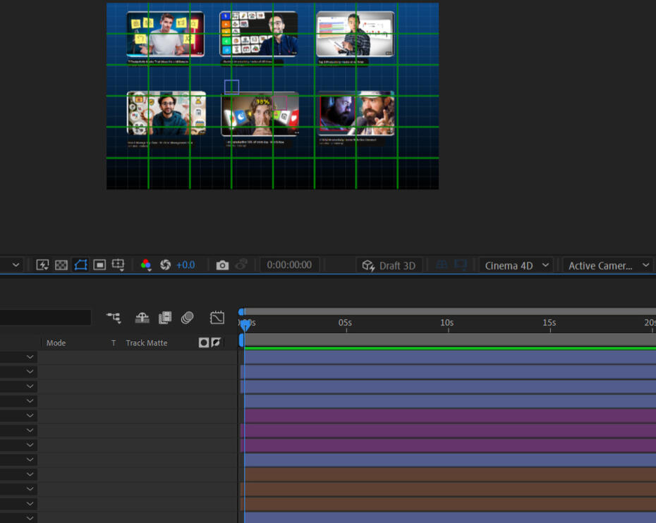Toggle the transparency grid

point(61,265)
